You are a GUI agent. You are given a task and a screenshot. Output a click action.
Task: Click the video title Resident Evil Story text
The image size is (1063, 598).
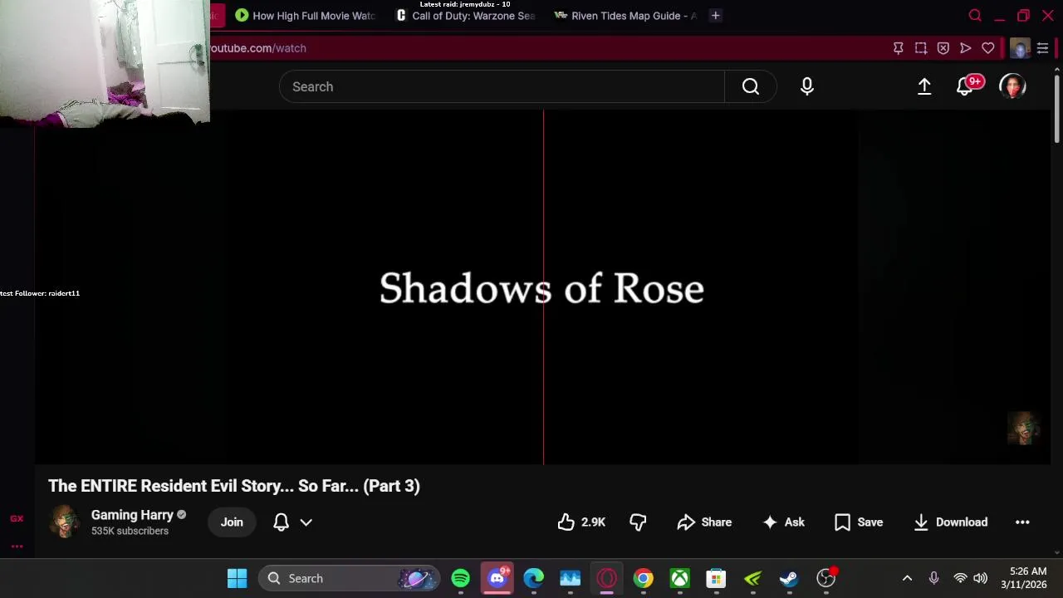pos(234,486)
